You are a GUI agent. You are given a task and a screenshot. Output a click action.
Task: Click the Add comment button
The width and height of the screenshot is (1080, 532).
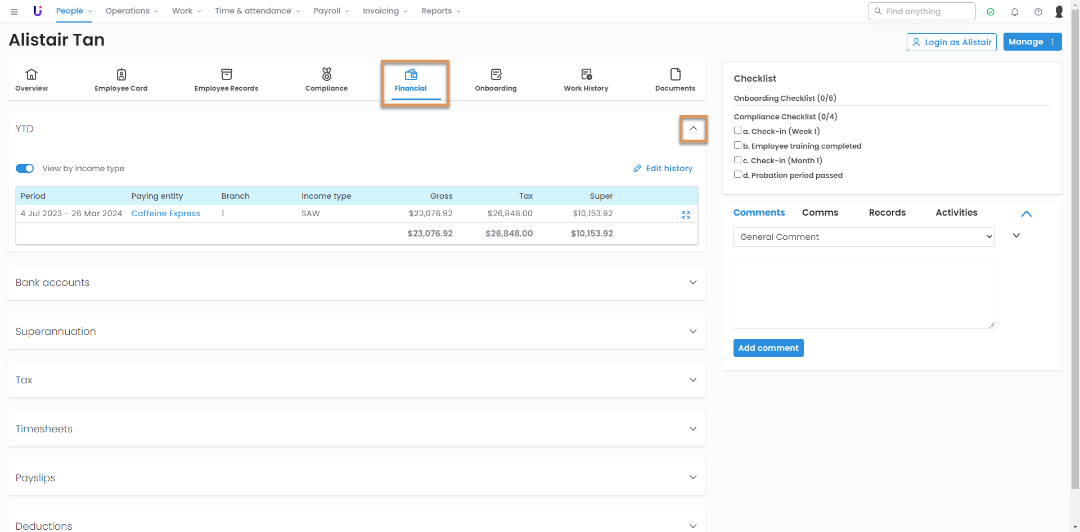(x=768, y=348)
